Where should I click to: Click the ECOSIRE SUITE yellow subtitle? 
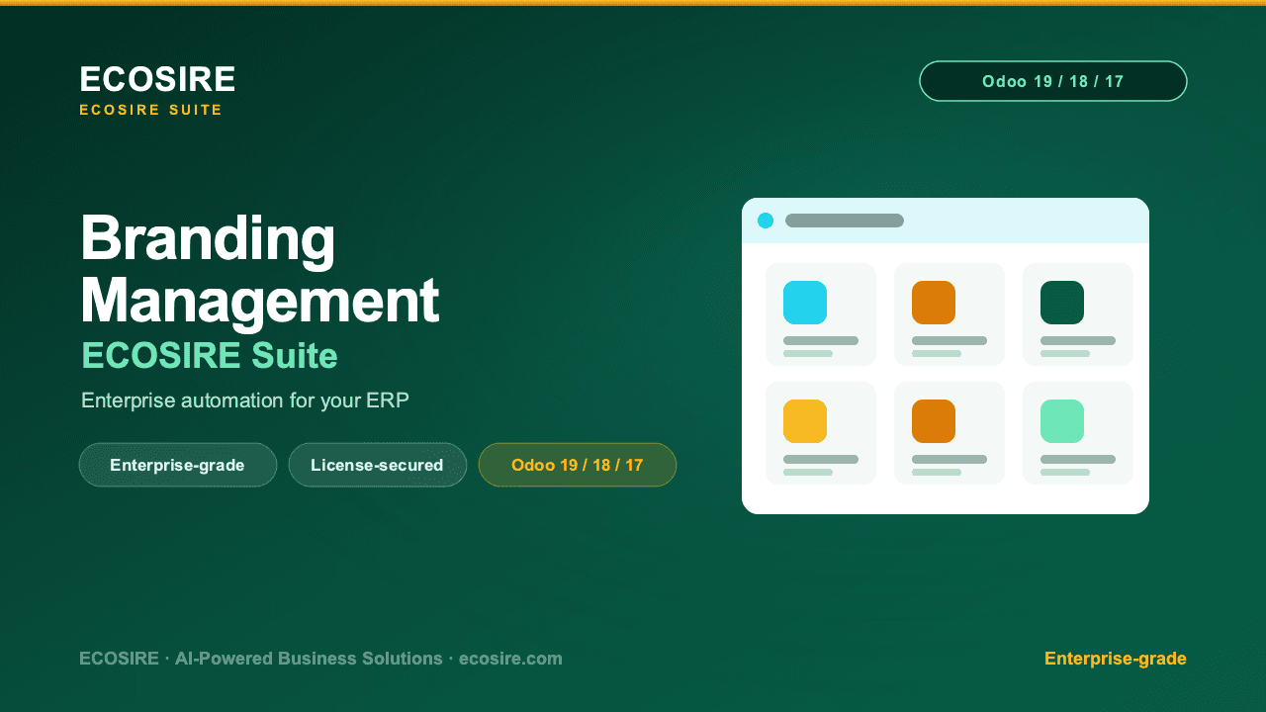[151, 110]
